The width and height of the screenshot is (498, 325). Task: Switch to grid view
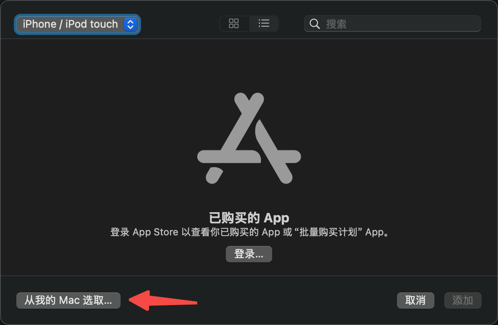[234, 24]
